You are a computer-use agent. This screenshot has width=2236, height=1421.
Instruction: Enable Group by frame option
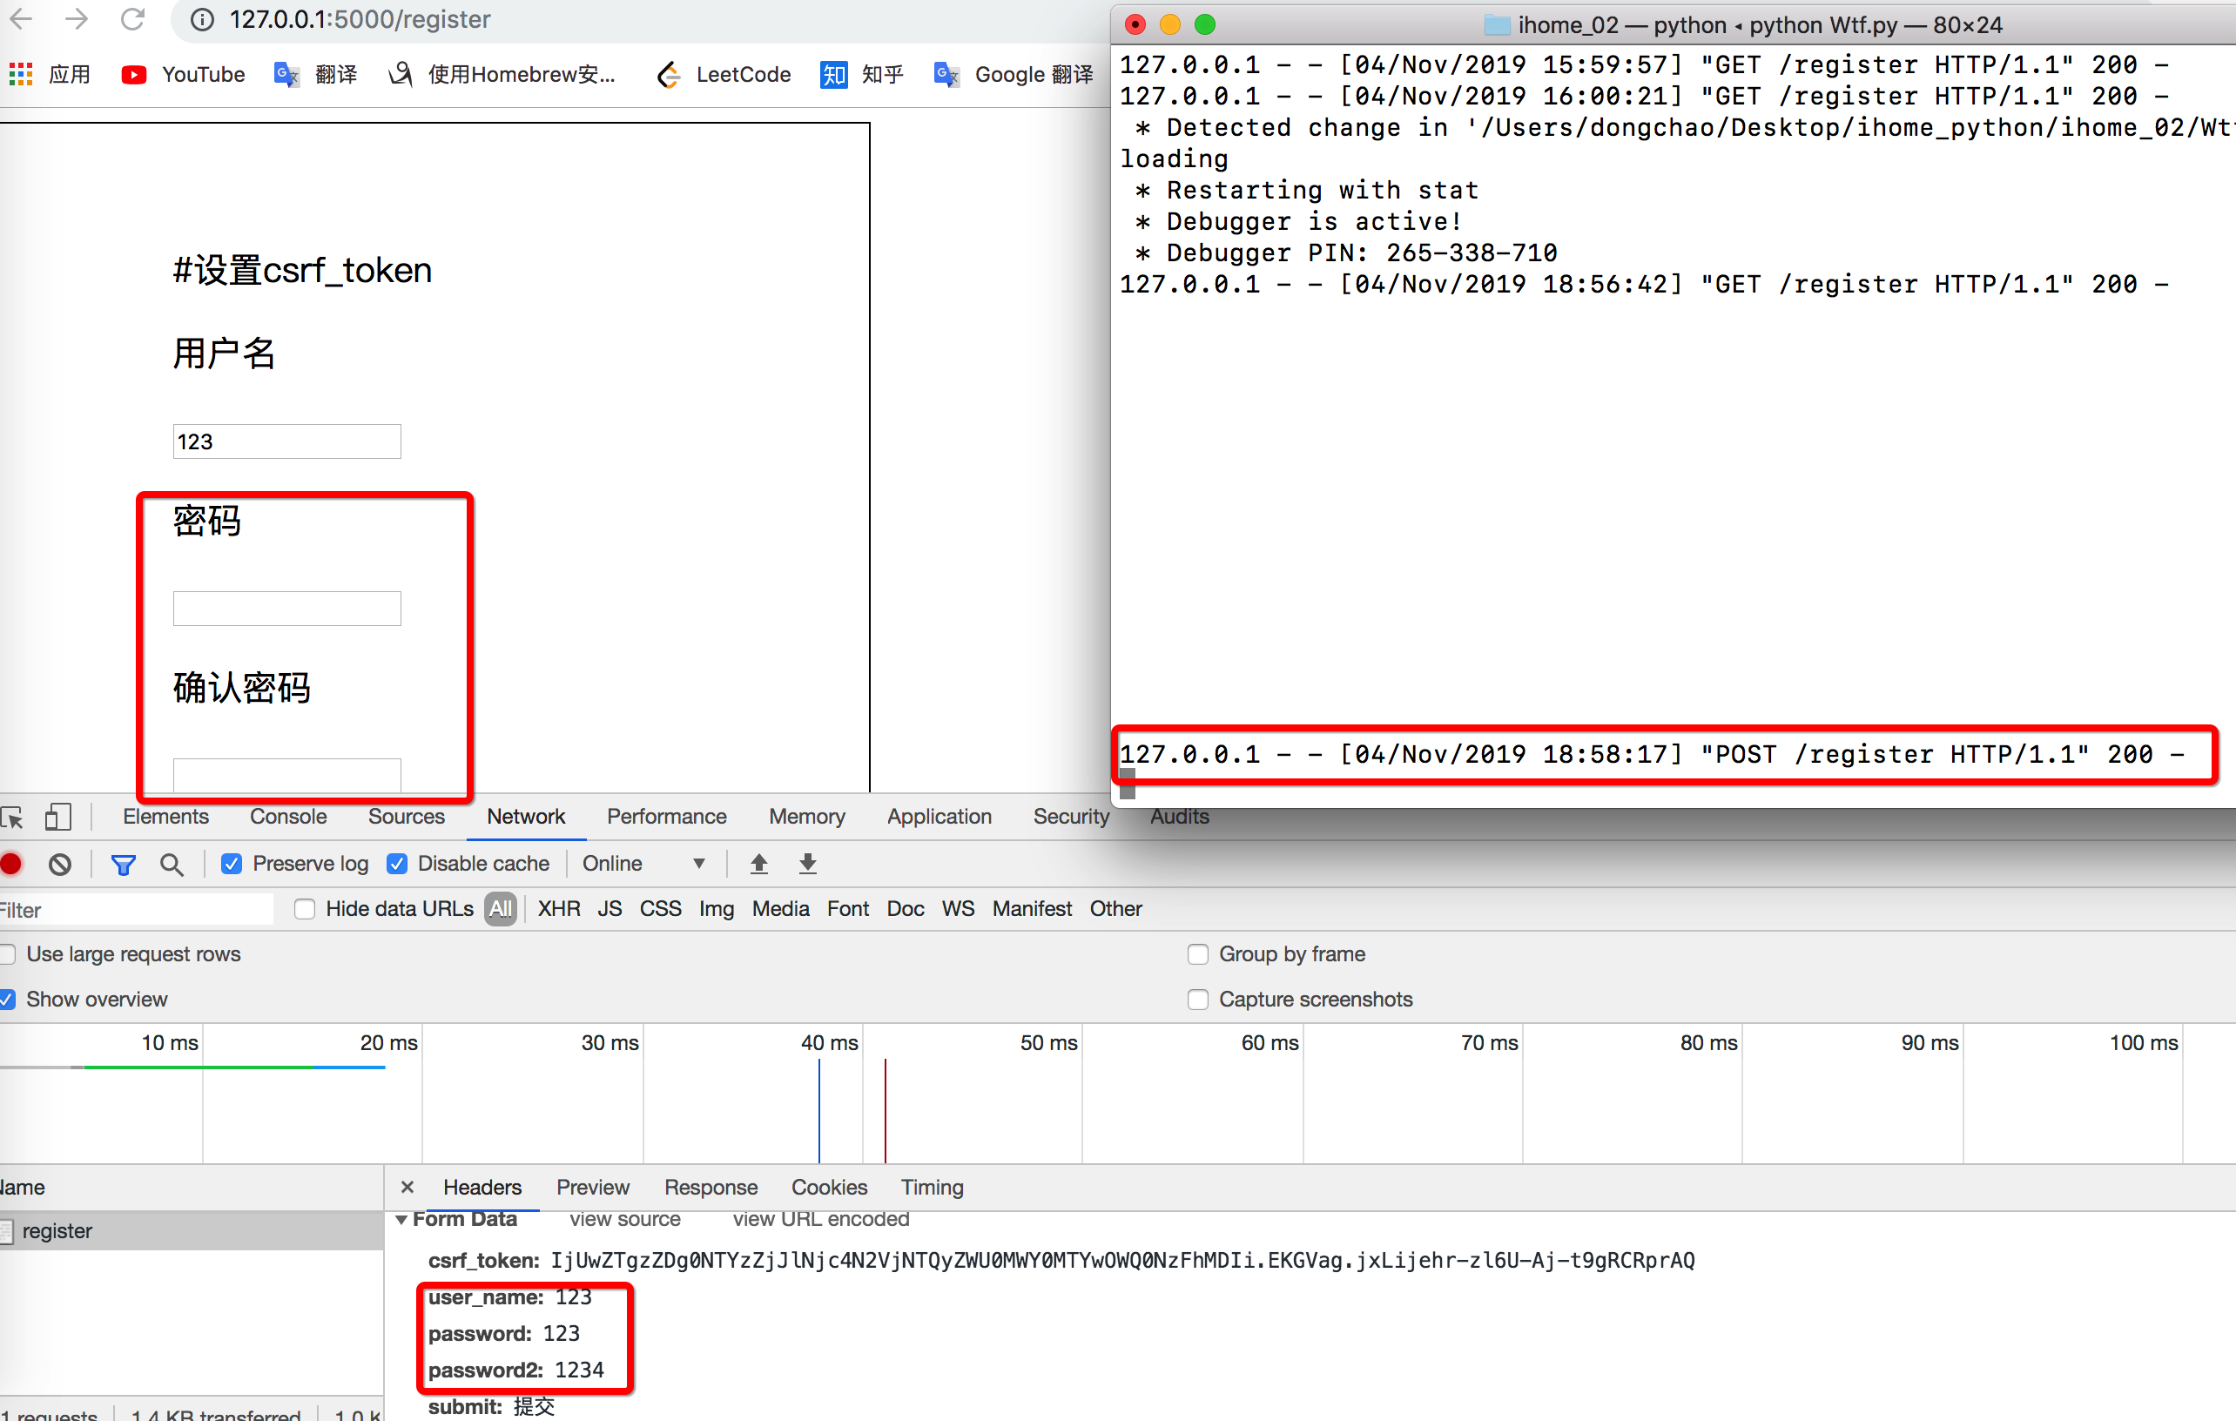coord(1198,955)
